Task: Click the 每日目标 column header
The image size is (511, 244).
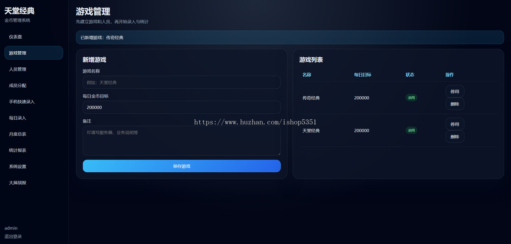Action: [362, 75]
